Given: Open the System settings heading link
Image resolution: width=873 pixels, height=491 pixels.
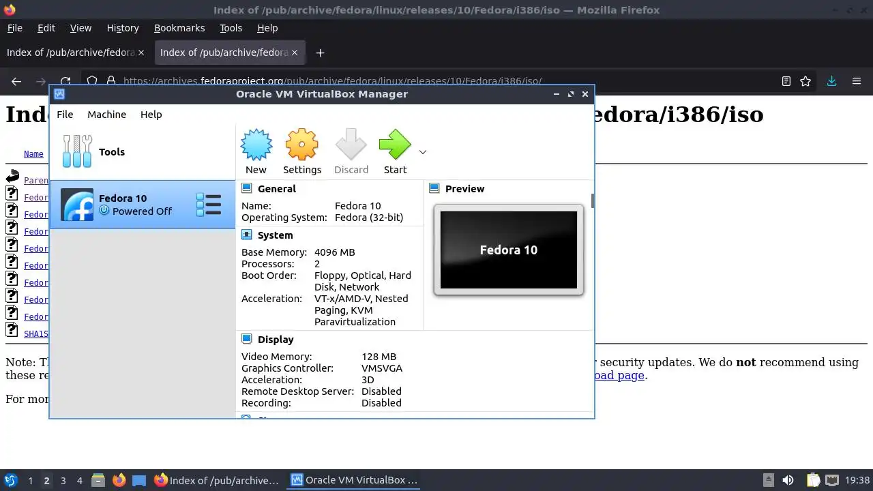Looking at the screenshot, I should click(276, 235).
